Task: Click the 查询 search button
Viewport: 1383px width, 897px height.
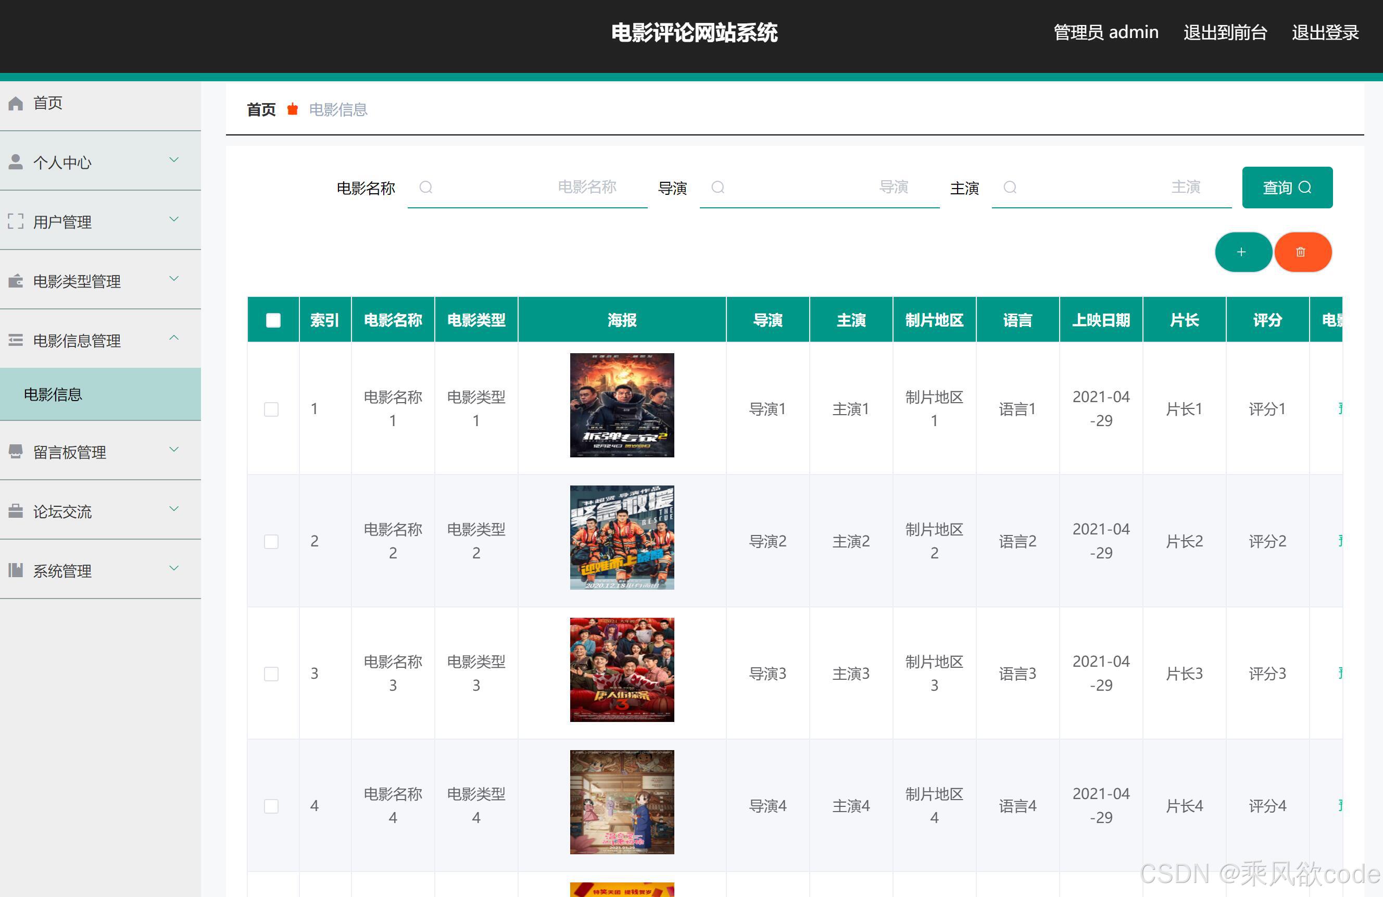Action: pyautogui.click(x=1287, y=188)
